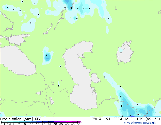
Task: Open the weatheronline.co.uk copyright link
Action: coord(140,123)
